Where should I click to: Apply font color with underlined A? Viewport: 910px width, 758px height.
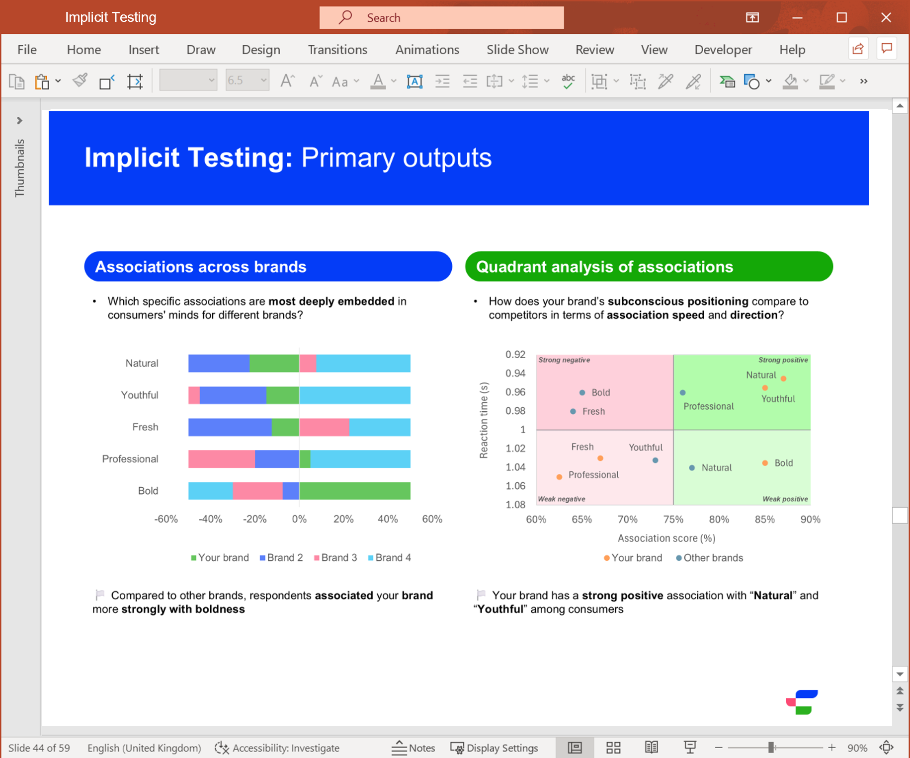click(x=378, y=81)
